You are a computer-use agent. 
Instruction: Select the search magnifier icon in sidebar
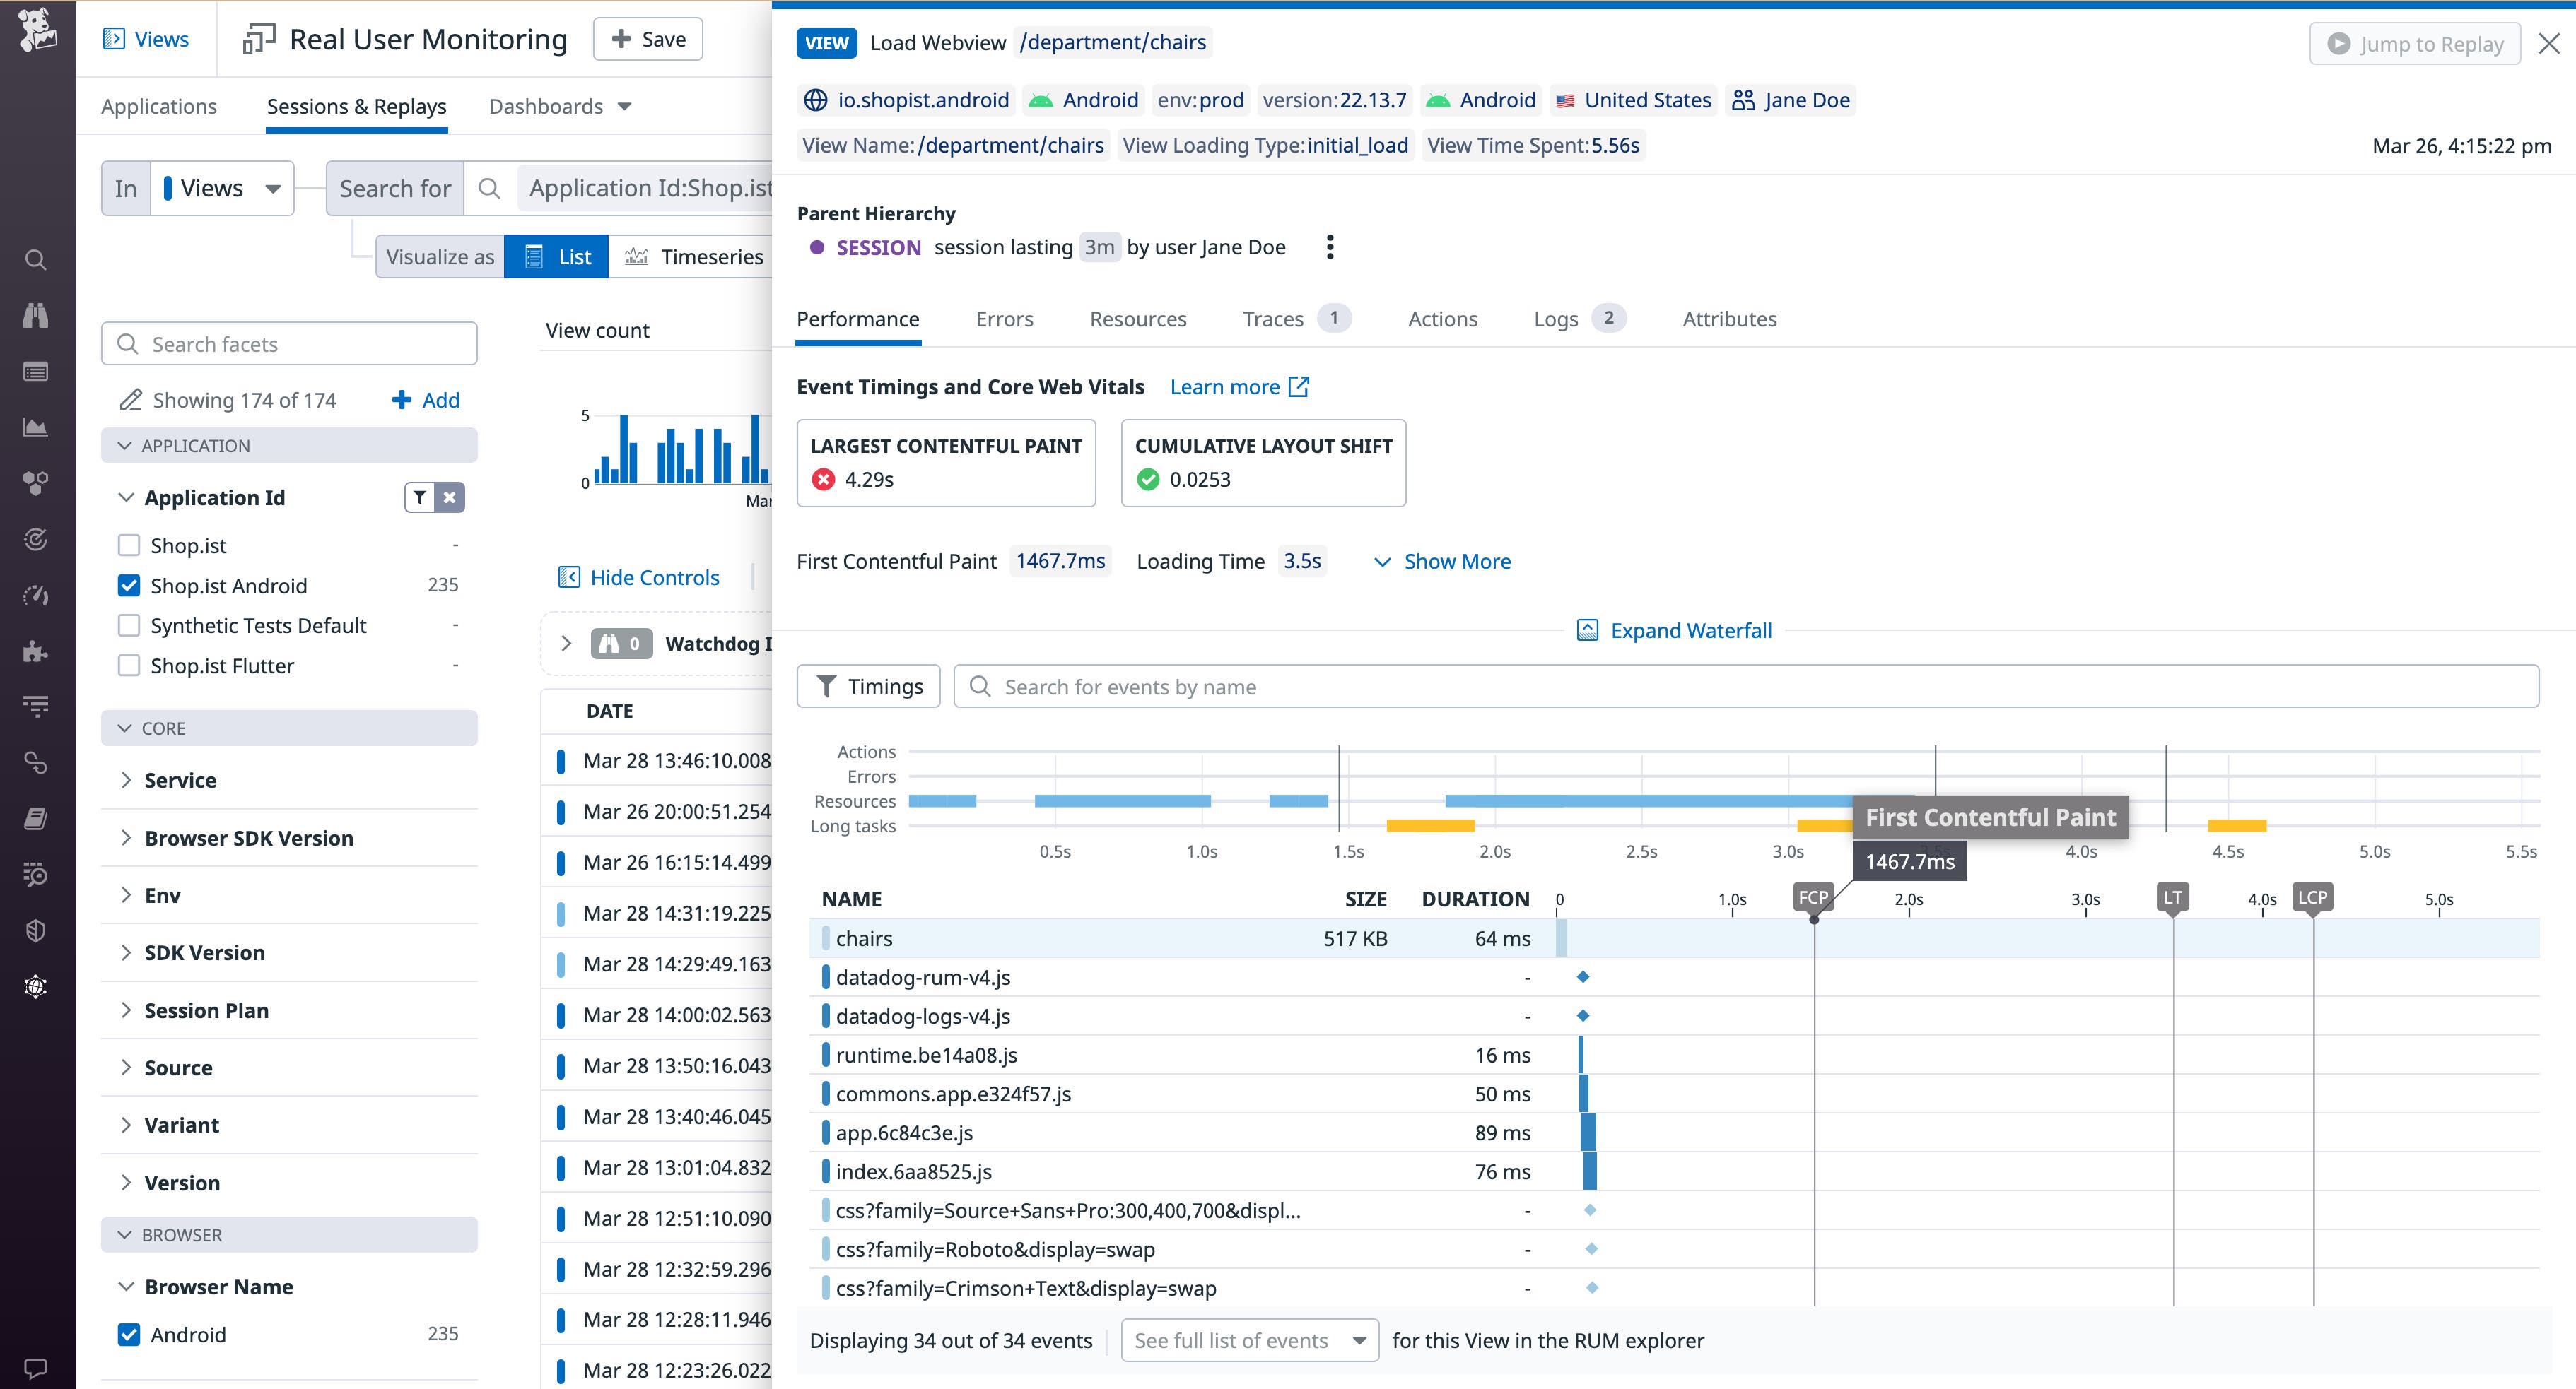coord(36,260)
